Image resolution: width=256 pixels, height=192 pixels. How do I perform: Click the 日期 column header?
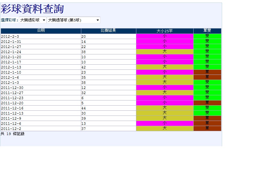(41, 31)
